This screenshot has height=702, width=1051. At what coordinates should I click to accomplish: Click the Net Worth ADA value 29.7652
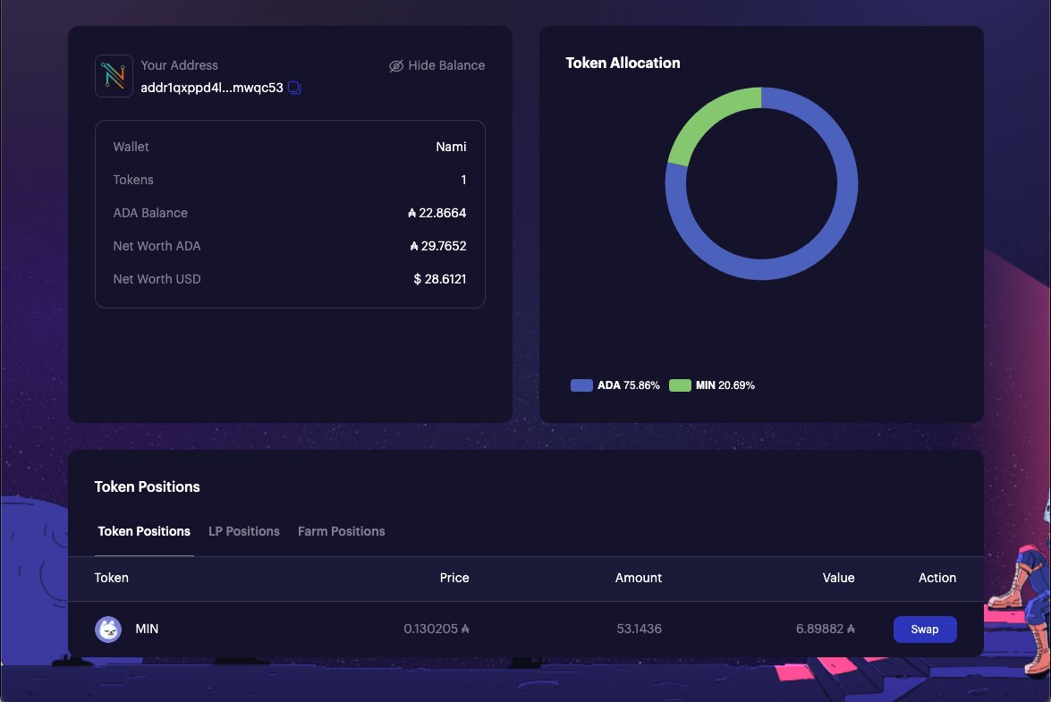(438, 246)
